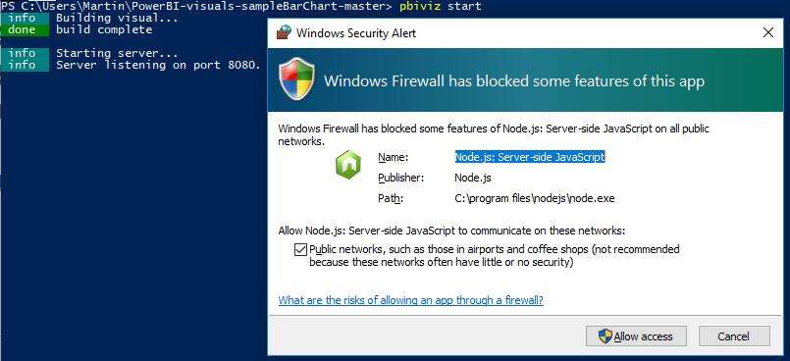Click the pbiviz start command text
Screen dimensions: 790x361
(440, 6)
